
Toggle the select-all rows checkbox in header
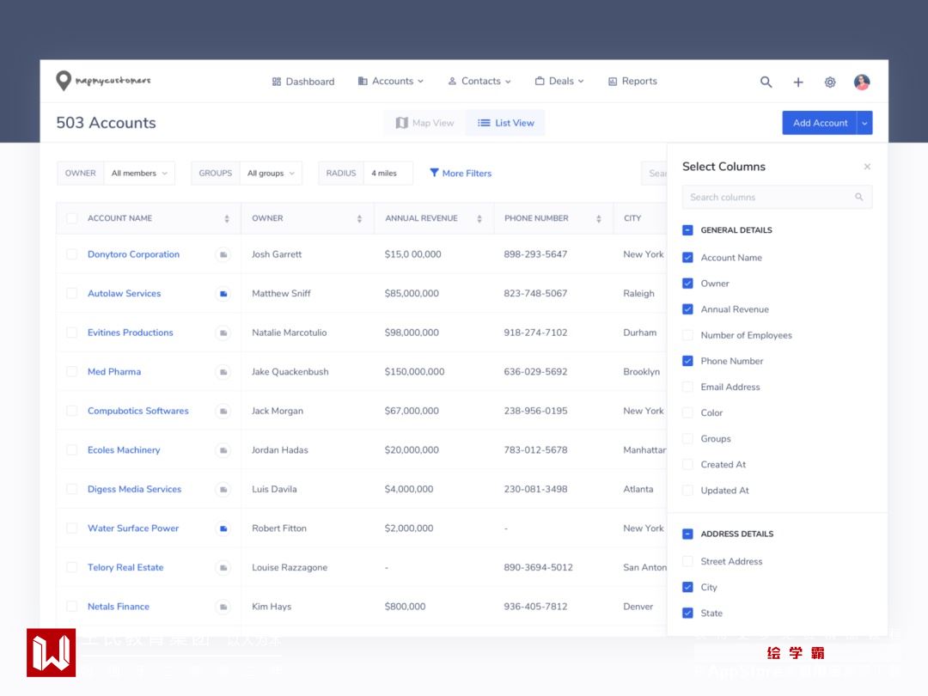click(71, 218)
